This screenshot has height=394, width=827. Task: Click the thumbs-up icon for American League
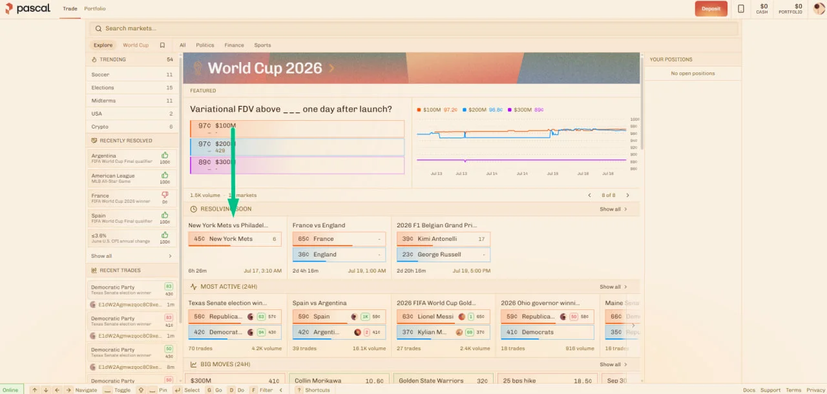pos(165,175)
